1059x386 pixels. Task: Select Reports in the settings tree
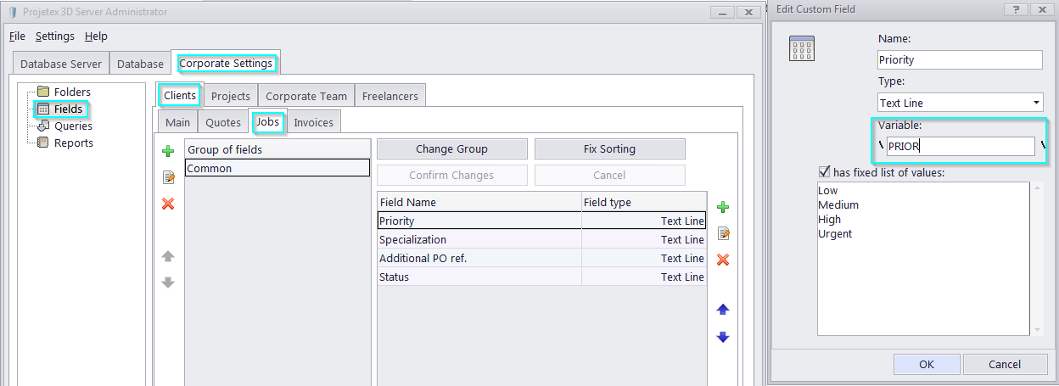74,143
